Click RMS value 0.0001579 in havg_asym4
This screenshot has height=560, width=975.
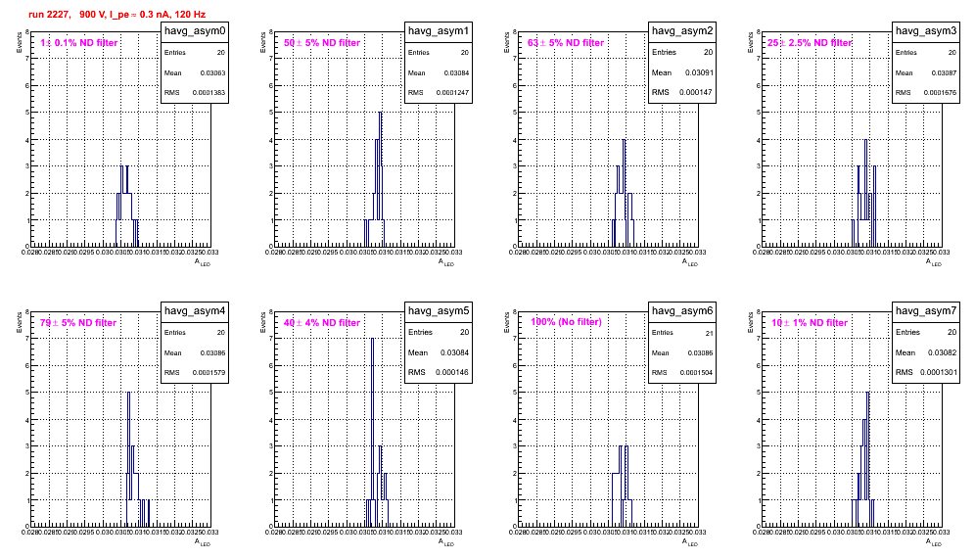coord(209,373)
